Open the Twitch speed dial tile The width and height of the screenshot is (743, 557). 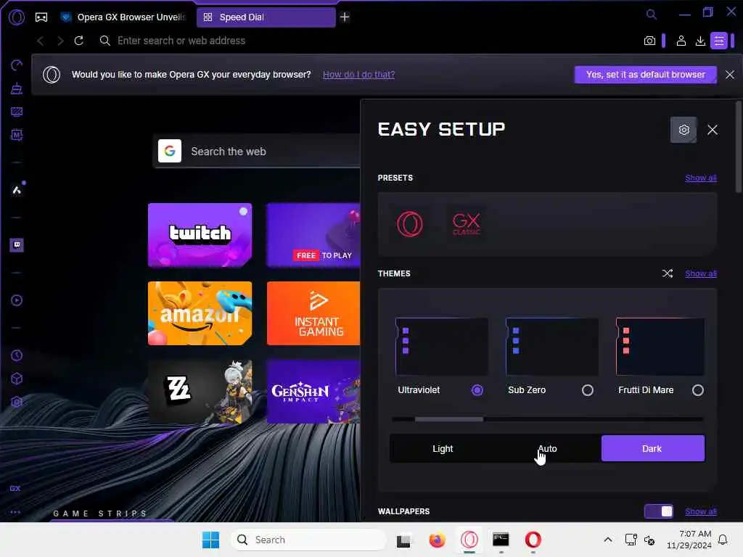(x=200, y=235)
